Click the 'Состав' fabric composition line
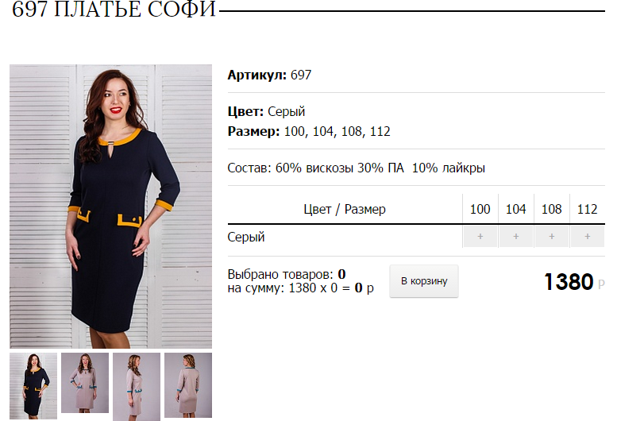Screen dimensions: 621x421 click(x=356, y=168)
